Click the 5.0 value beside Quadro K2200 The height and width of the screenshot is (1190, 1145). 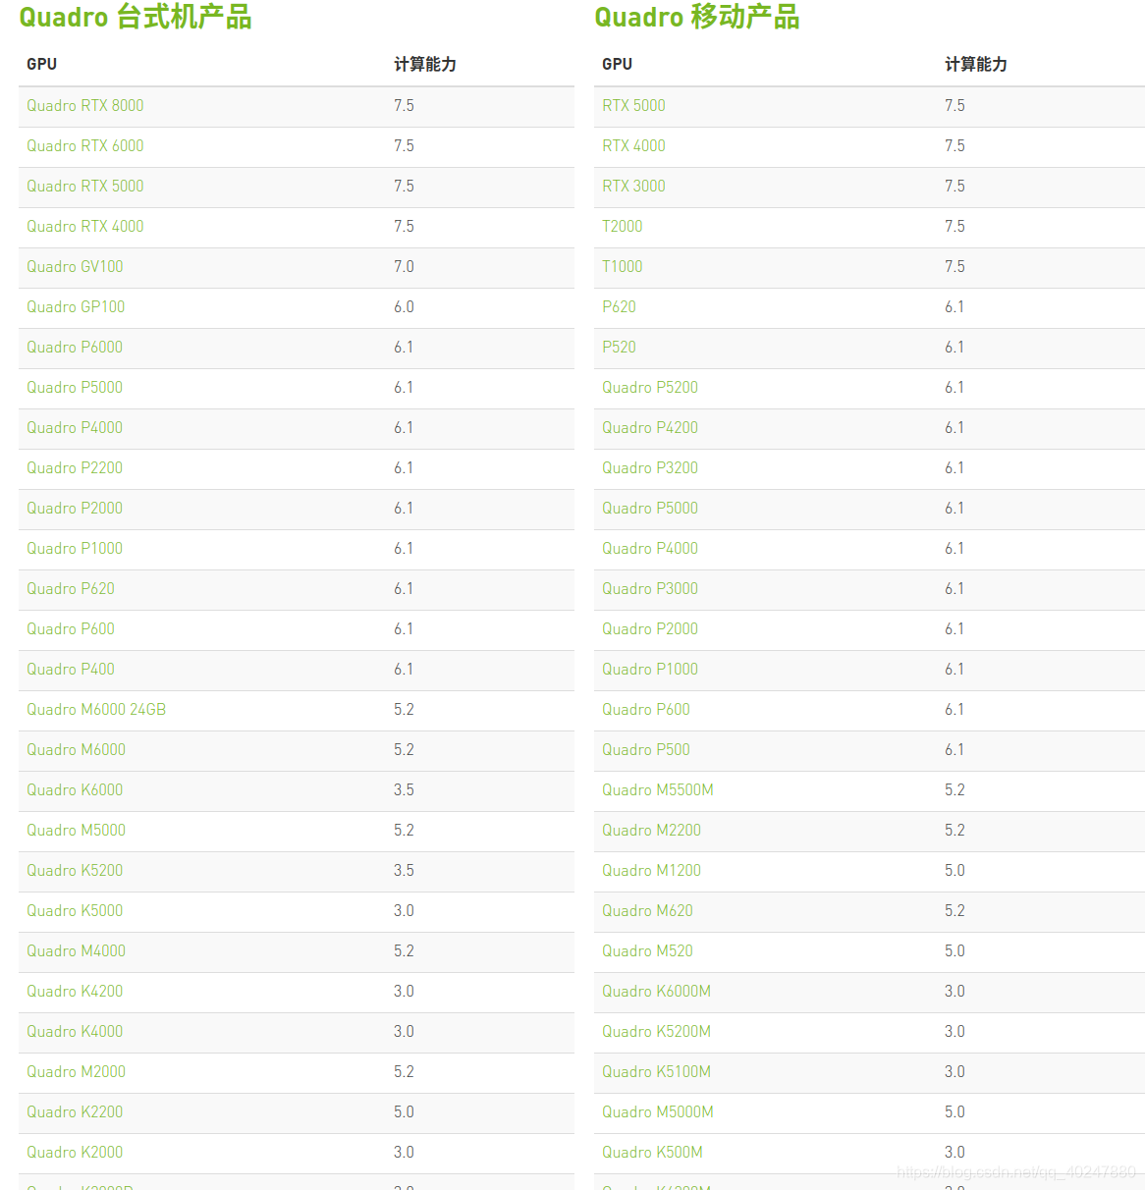click(x=404, y=1112)
